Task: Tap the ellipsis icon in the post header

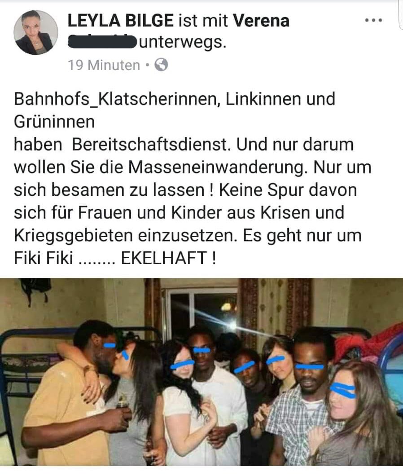Action: tap(373, 20)
